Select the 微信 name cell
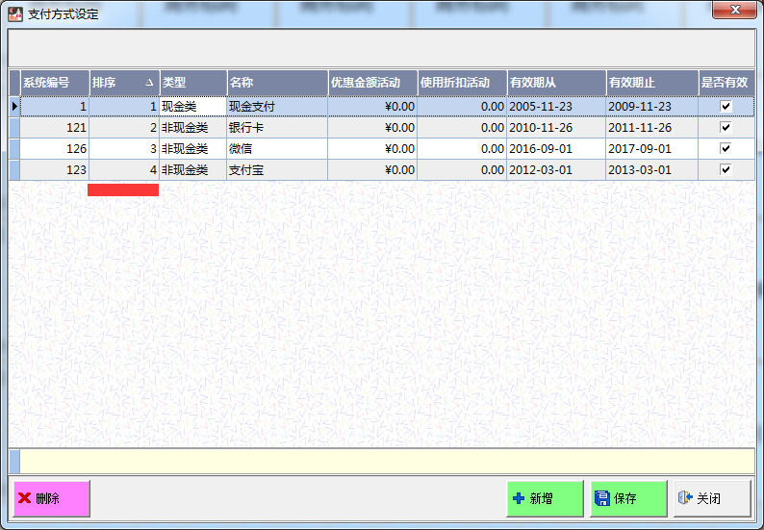The width and height of the screenshot is (764, 530). (x=276, y=148)
